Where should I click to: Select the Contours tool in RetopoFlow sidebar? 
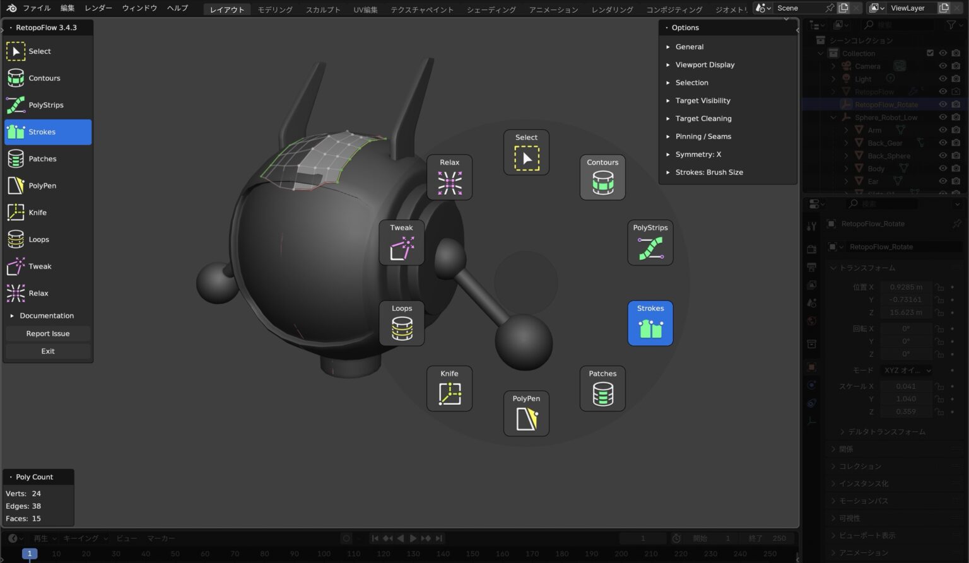(44, 78)
